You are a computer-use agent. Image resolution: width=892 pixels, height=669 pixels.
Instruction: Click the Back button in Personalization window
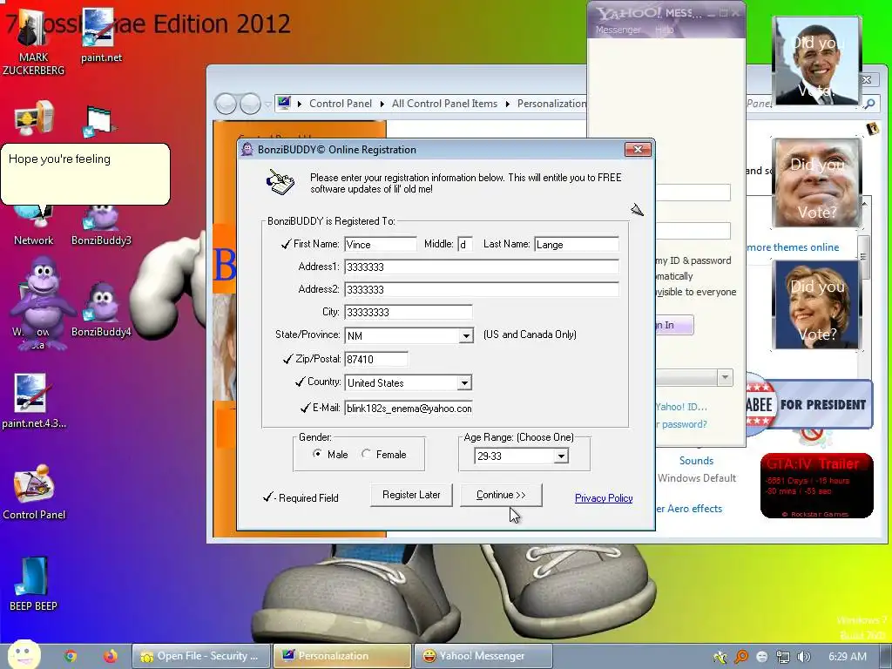(x=226, y=104)
